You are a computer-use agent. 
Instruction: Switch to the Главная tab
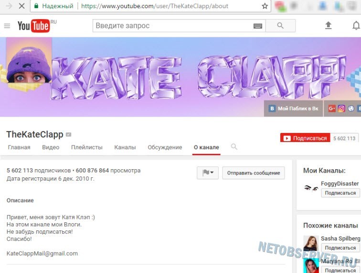(x=19, y=147)
